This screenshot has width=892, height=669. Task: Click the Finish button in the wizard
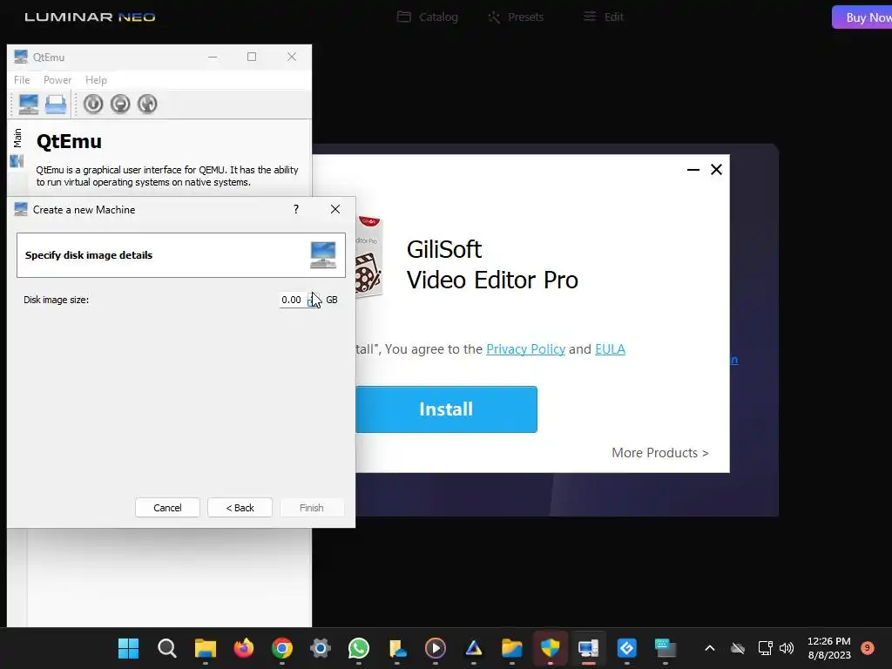312,508
